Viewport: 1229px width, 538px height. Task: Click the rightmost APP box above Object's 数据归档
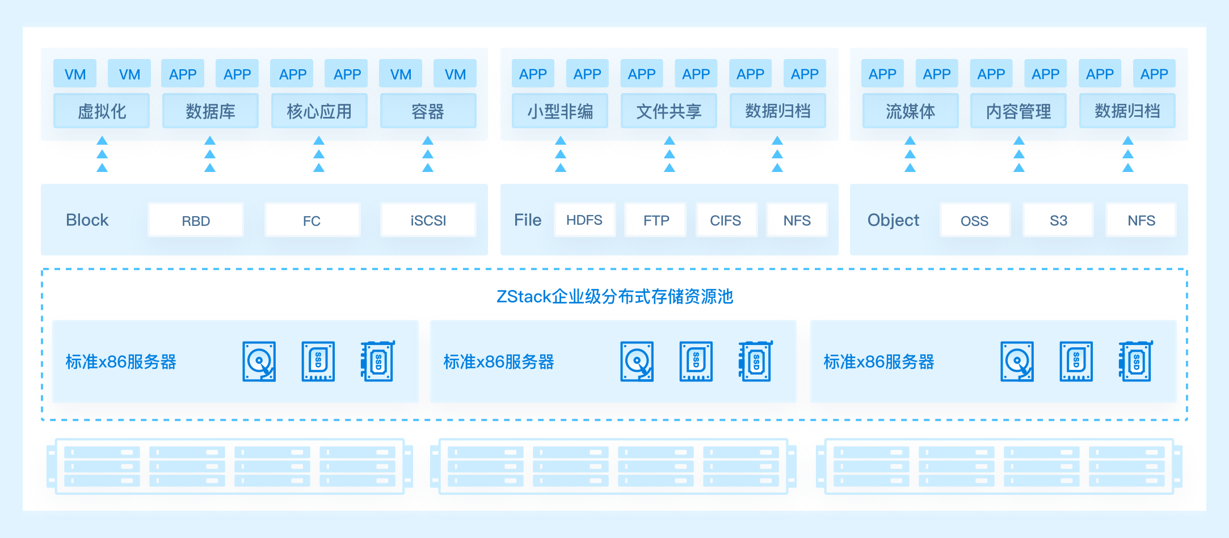click(x=1154, y=74)
